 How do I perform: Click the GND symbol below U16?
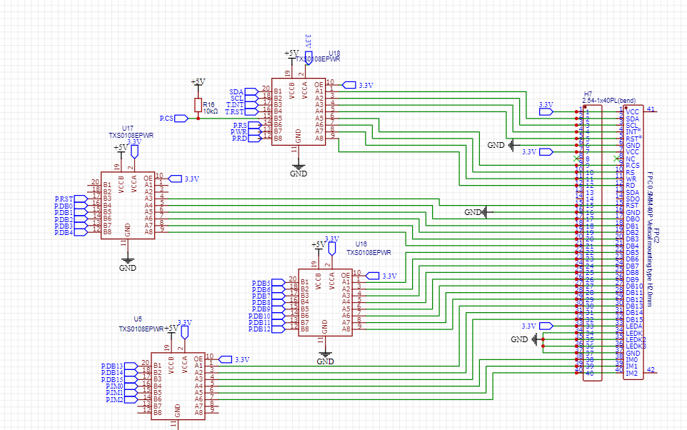(325, 357)
